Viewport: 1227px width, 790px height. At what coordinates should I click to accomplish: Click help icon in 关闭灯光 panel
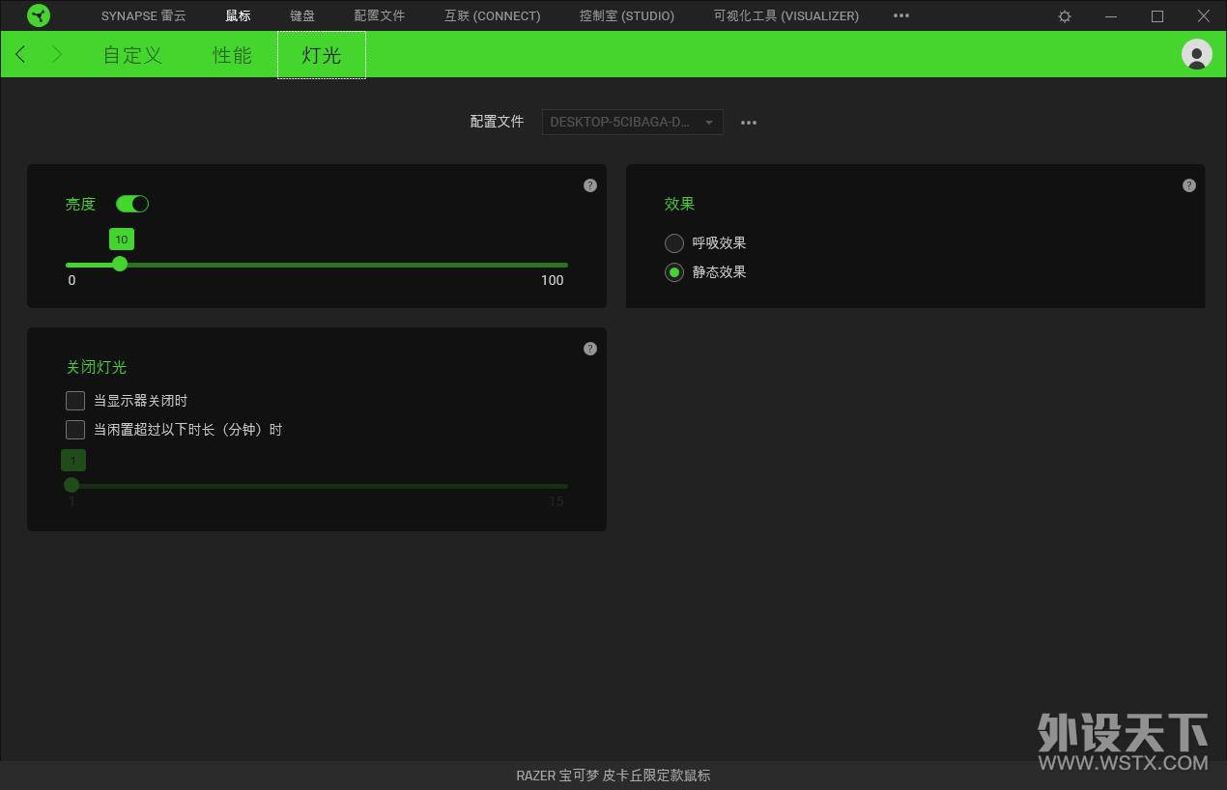tap(590, 349)
